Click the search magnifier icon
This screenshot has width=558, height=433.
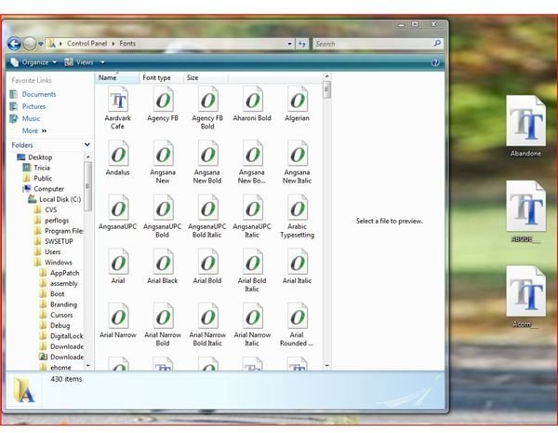tap(437, 44)
